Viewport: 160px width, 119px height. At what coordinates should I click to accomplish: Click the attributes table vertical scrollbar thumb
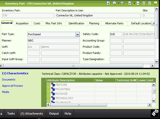(154, 91)
